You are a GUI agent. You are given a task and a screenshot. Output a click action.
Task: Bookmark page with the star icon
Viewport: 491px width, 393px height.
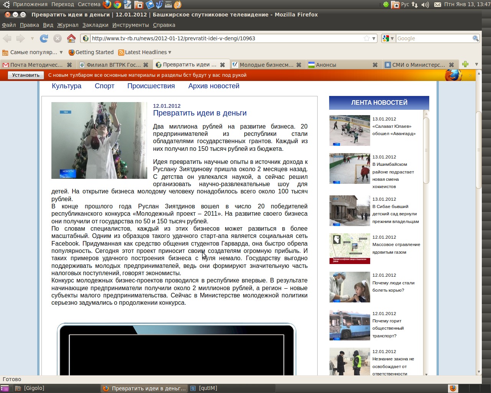[x=367, y=38]
